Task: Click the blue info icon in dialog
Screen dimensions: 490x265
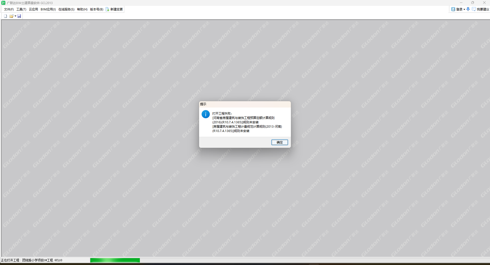Action: pos(205,114)
